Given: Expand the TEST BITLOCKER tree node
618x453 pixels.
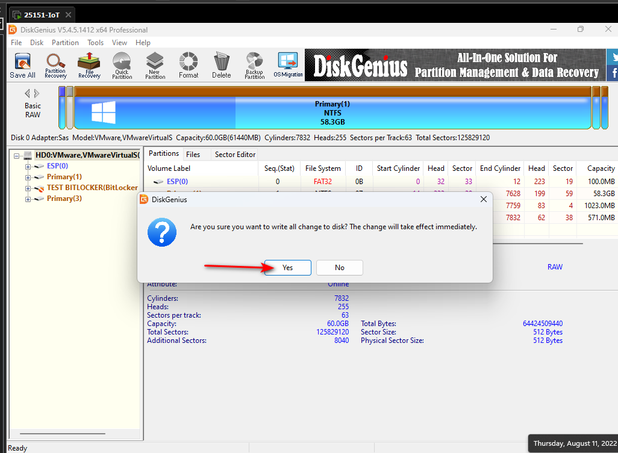Looking at the screenshot, I should 28,188.
